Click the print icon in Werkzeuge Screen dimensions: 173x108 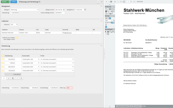[x=110, y=9]
